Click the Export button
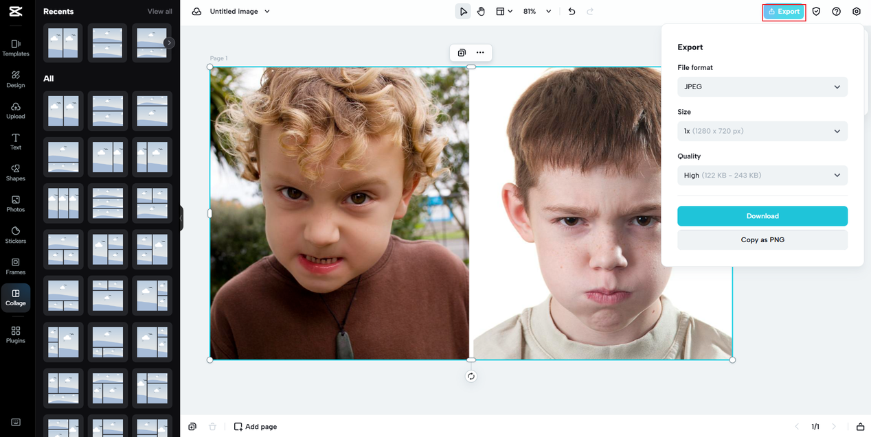This screenshot has height=437, width=871. 784,12
